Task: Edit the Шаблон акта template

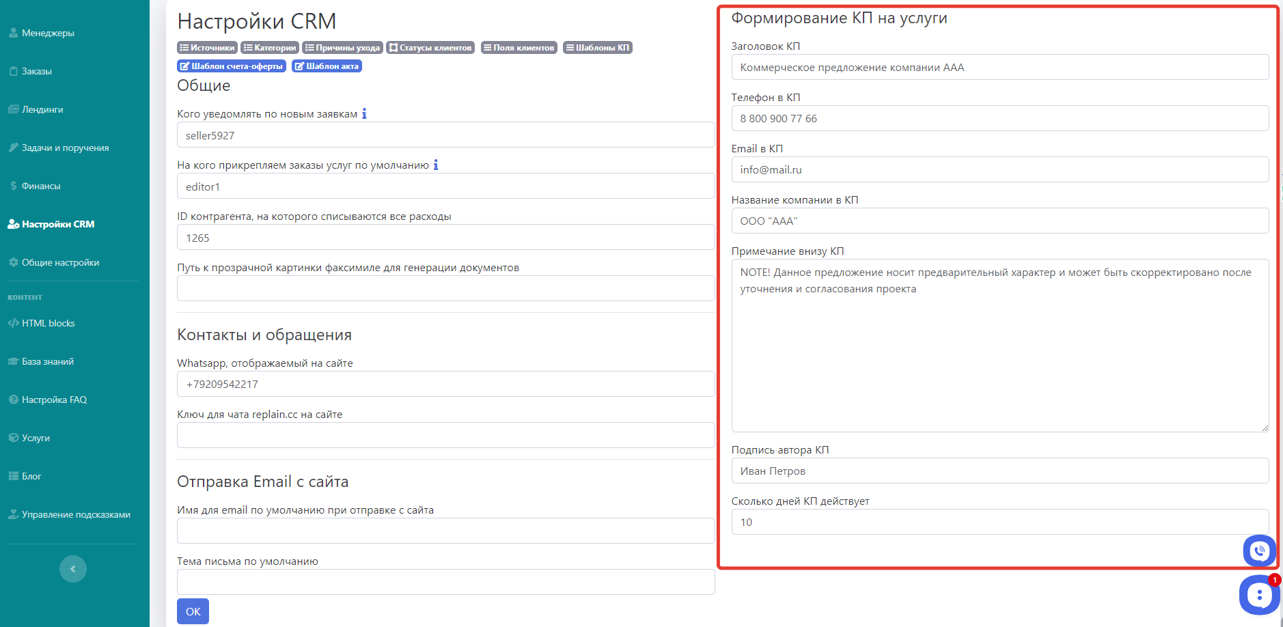Action: click(327, 66)
